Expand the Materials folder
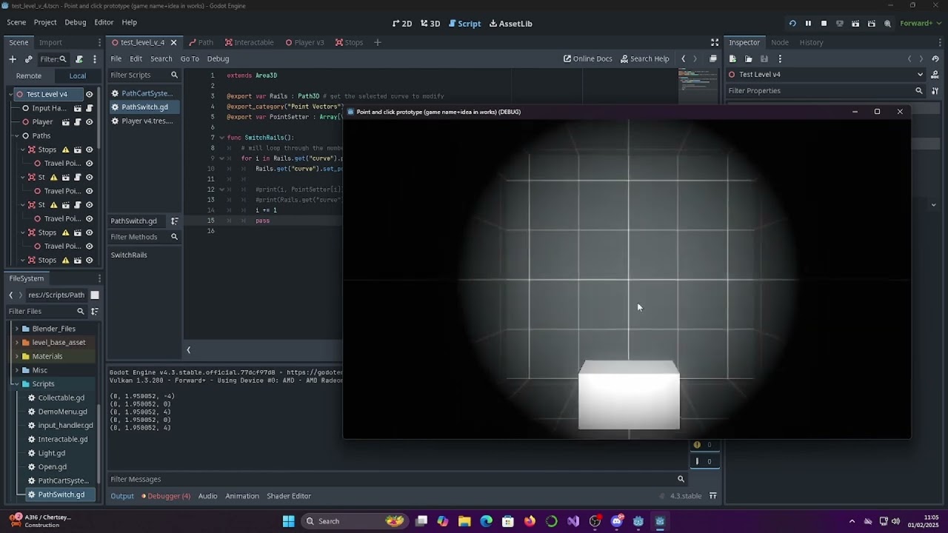Image resolution: width=948 pixels, height=533 pixels. tap(16, 356)
